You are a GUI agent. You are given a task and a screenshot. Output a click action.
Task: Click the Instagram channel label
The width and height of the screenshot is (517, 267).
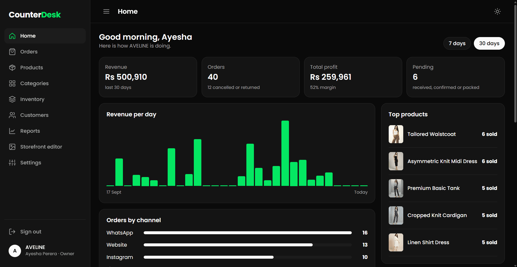point(120,257)
